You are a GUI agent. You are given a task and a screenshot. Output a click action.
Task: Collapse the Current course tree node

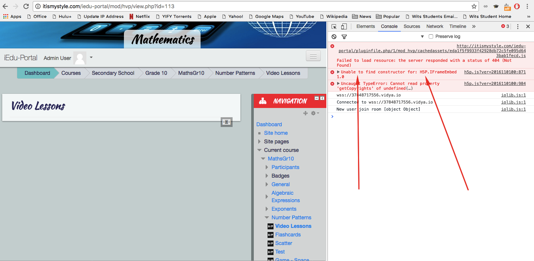(259, 150)
